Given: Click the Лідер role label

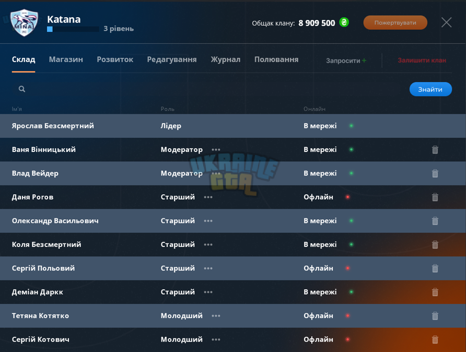Looking at the screenshot, I should (x=171, y=126).
